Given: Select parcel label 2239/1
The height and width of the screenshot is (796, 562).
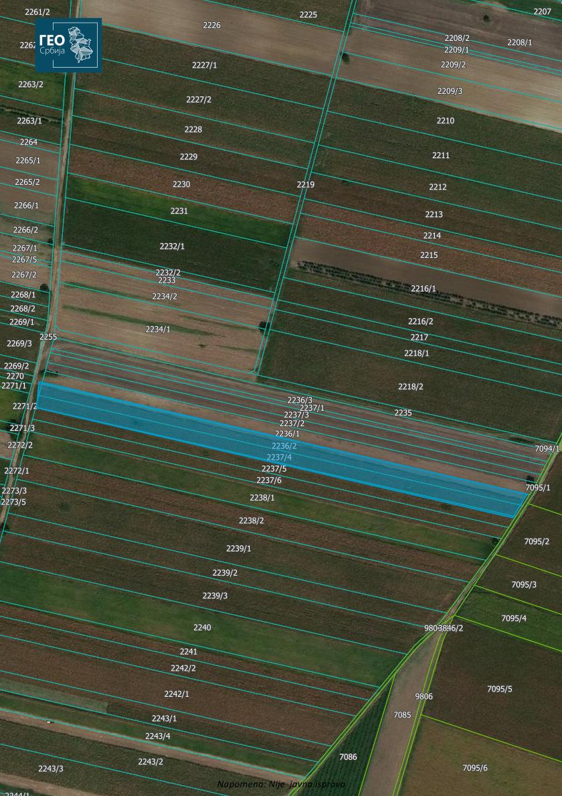Looking at the screenshot, I should click(239, 548).
